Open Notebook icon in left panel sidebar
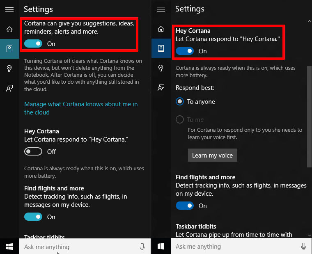The image size is (312, 254). [x=9, y=49]
